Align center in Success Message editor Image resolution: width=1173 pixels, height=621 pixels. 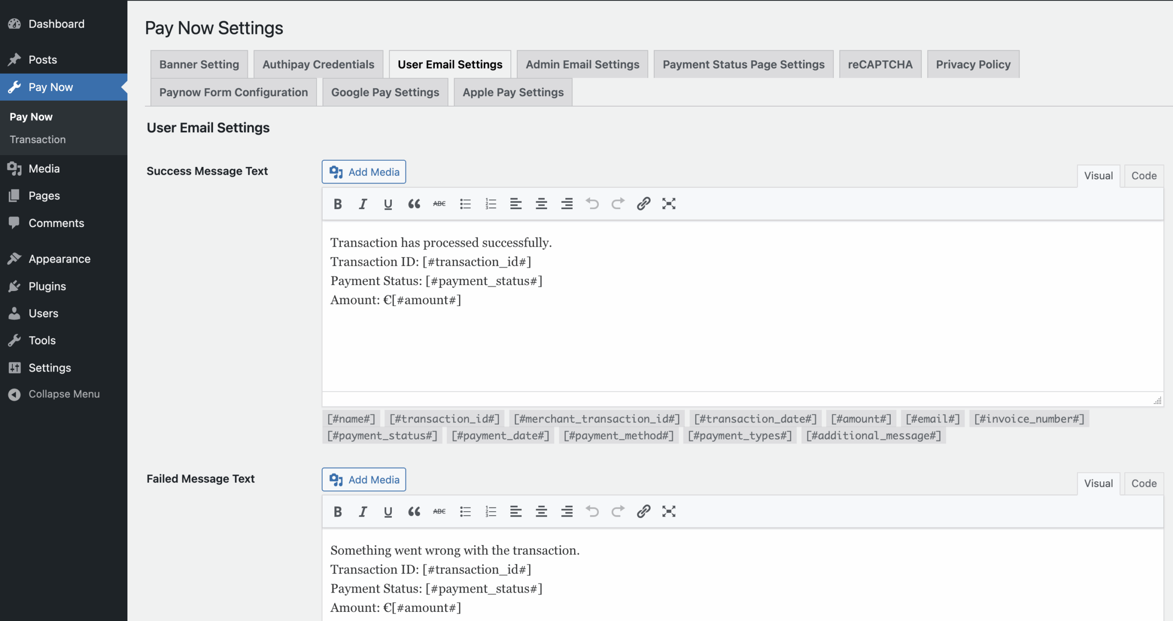[x=542, y=204]
